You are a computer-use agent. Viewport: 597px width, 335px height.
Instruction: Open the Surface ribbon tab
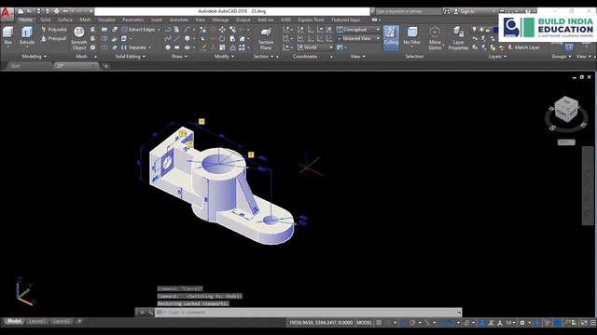pos(65,20)
